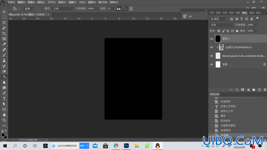The height and width of the screenshot is (150, 267).
Task: Create new adjustment layer
Action: (248, 90)
